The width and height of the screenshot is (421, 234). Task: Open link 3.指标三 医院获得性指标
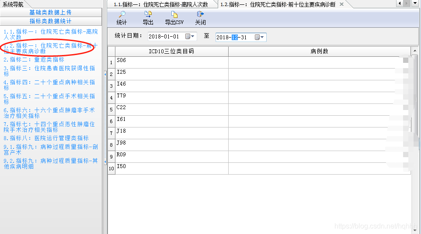[49, 71]
